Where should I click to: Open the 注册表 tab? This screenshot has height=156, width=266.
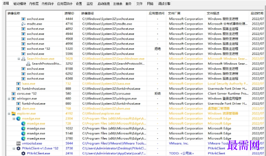pos(118,3)
